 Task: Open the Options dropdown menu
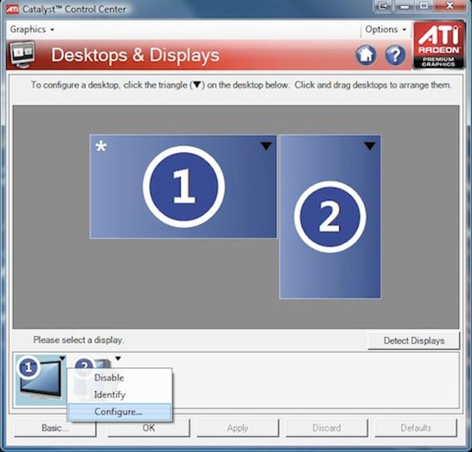386,29
